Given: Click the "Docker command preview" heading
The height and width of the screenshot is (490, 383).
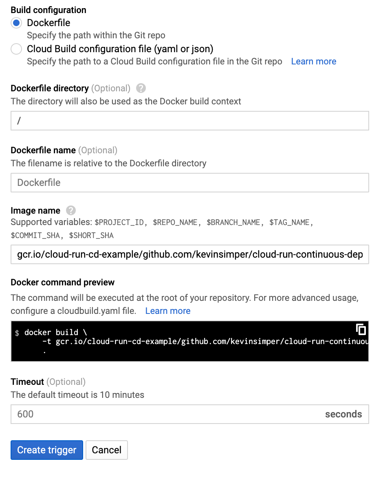Looking at the screenshot, I should tap(63, 283).
